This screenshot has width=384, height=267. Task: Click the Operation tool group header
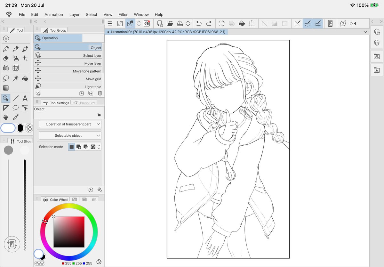pos(58,38)
